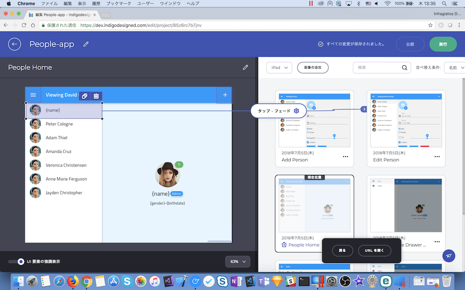Toggle the UI element highlight switch
This screenshot has height=290, width=465.
pyautogui.click(x=17, y=262)
